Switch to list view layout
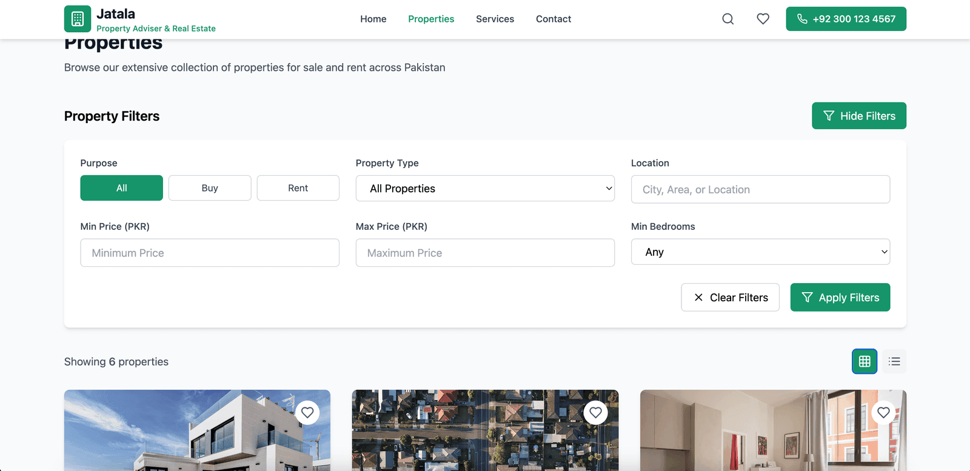 (894, 361)
